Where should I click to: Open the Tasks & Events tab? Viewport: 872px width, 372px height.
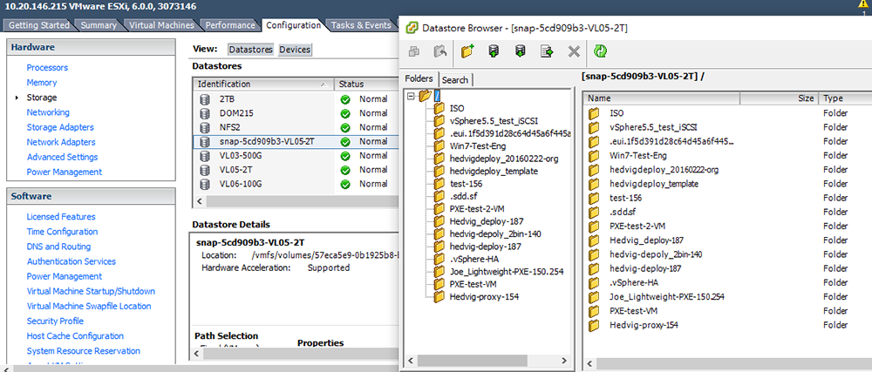coord(362,25)
